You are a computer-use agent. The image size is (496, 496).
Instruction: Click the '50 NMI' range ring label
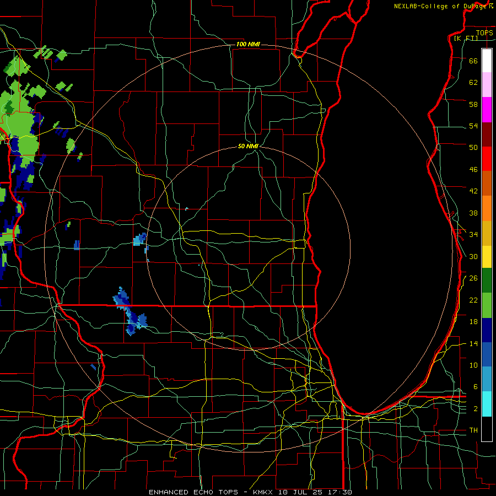[248, 146]
